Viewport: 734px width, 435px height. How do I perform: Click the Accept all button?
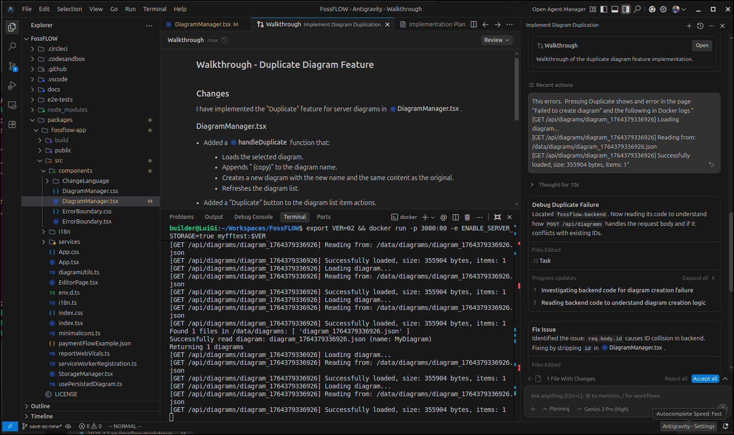(x=705, y=379)
